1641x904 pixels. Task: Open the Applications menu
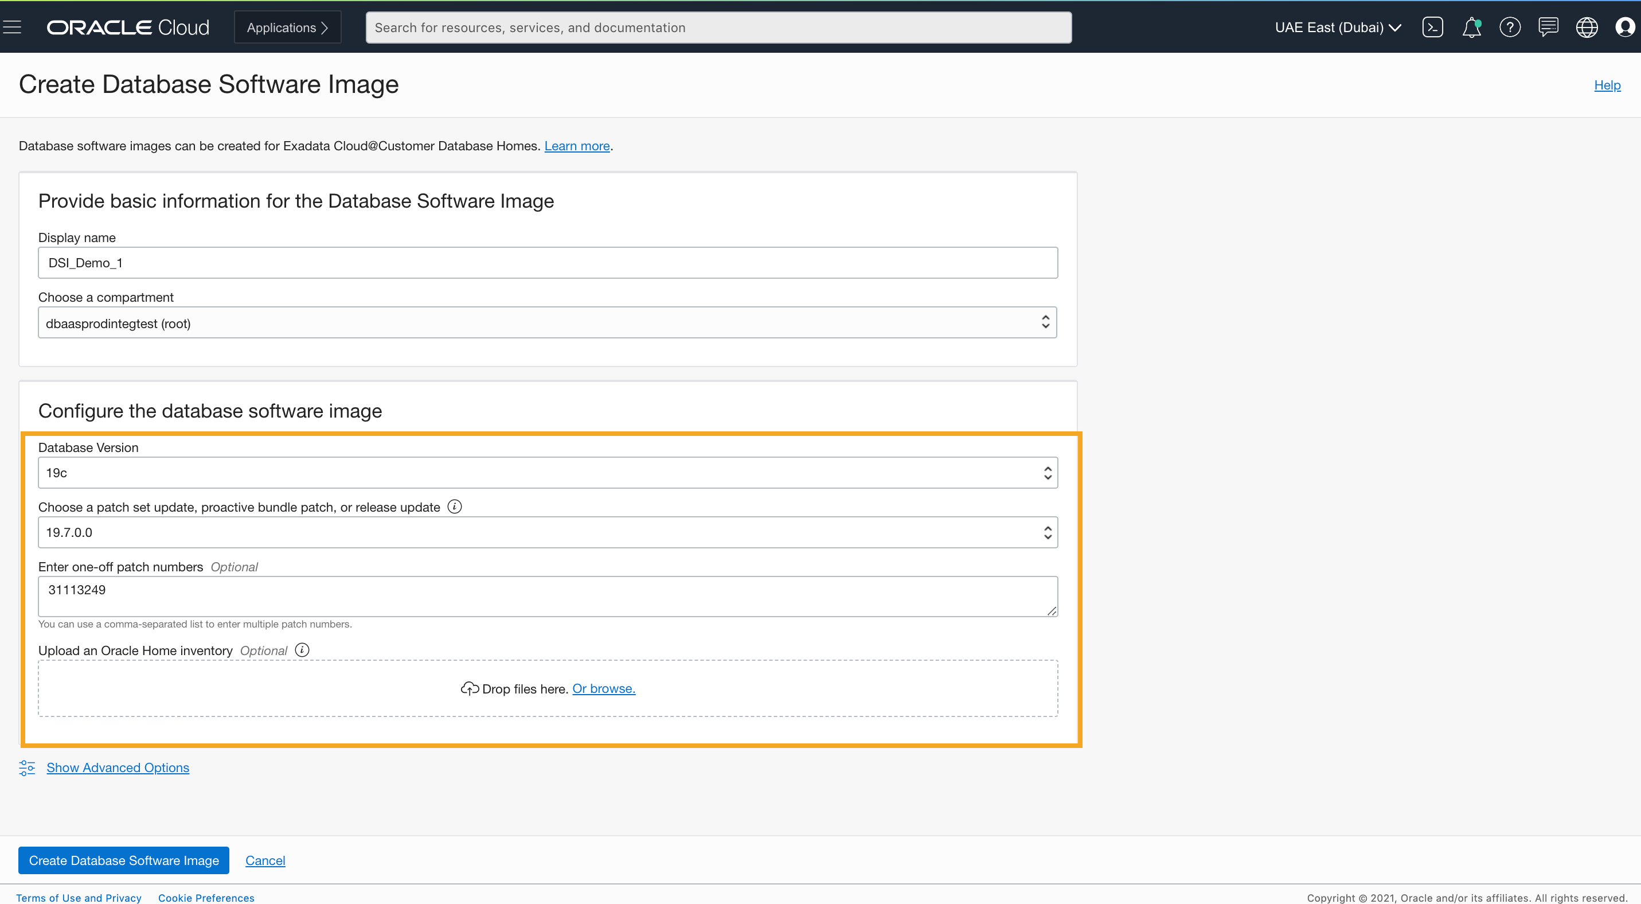(x=287, y=28)
